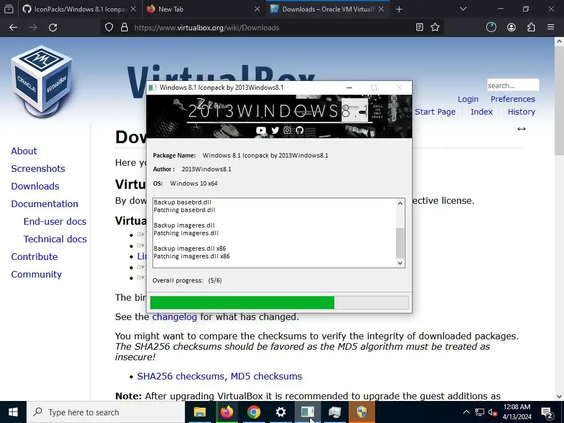Open Google Chrome from taskbar
564x423 pixels.
click(253, 412)
